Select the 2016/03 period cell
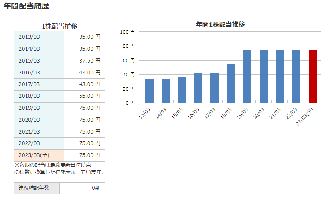Viewport: 327px width, 197px height. [x=39, y=73]
